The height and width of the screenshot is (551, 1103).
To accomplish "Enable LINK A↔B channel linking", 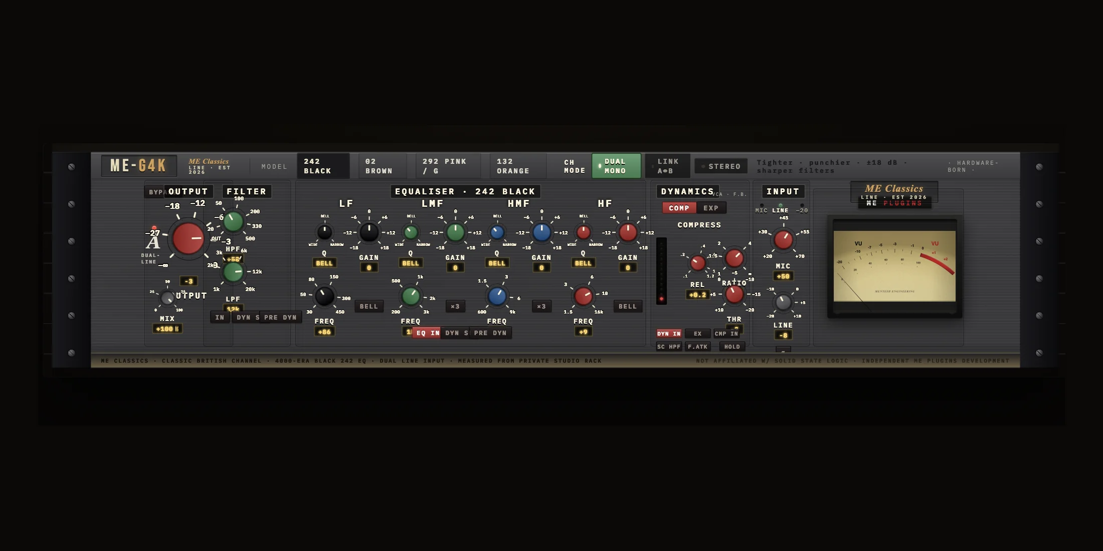I will [668, 166].
